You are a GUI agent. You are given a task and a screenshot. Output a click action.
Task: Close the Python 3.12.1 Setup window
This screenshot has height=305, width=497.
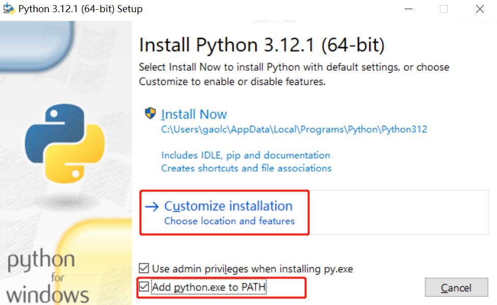coord(480,9)
